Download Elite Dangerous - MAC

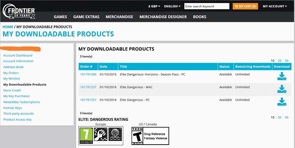pyautogui.click(x=282, y=89)
